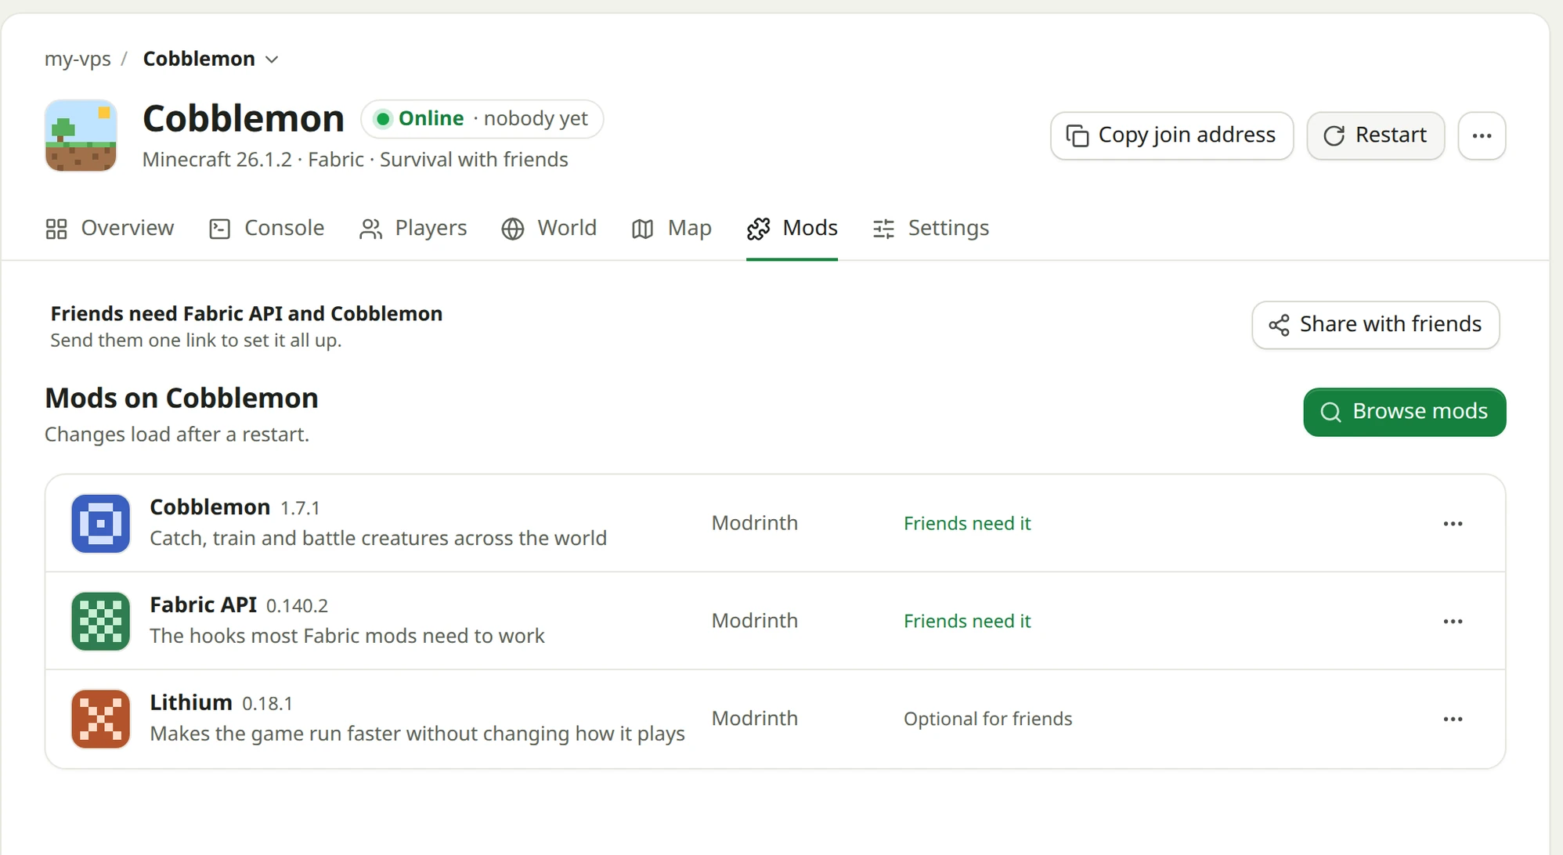Viewport: 1563px width, 855px height.
Task: Select the Mods tab label
Action: click(810, 228)
